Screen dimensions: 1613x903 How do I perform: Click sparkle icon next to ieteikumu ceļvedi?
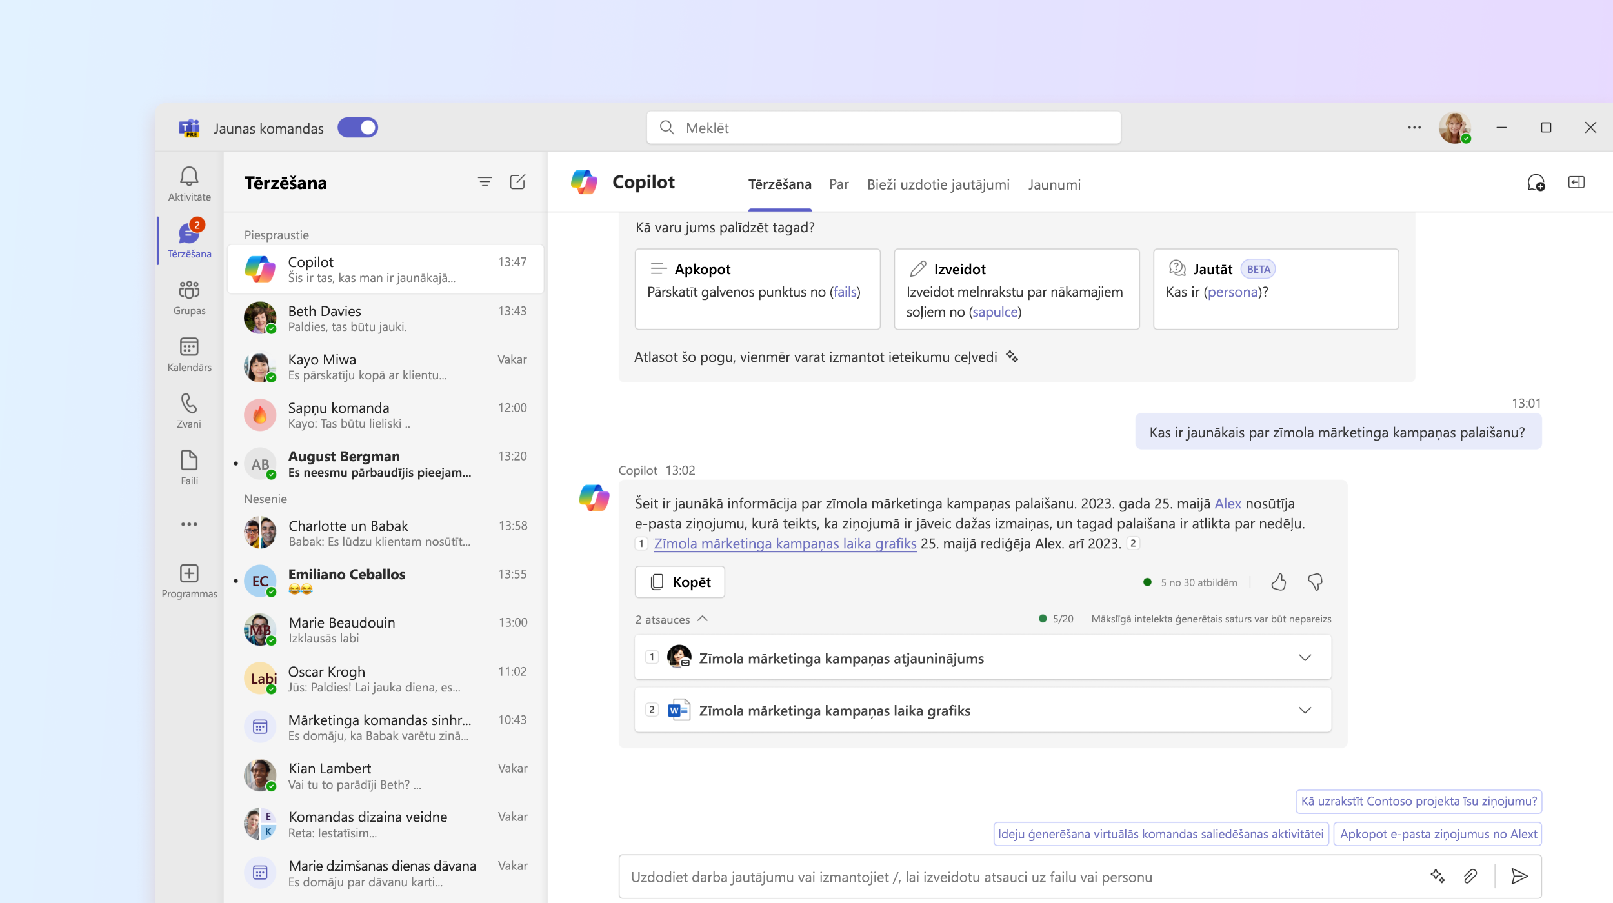coord(1012,357)
